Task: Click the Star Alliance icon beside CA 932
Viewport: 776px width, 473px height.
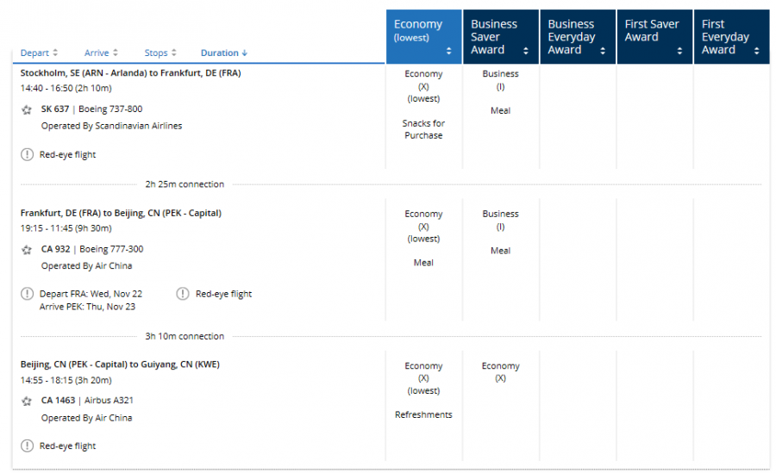Action: pos(27,250)
